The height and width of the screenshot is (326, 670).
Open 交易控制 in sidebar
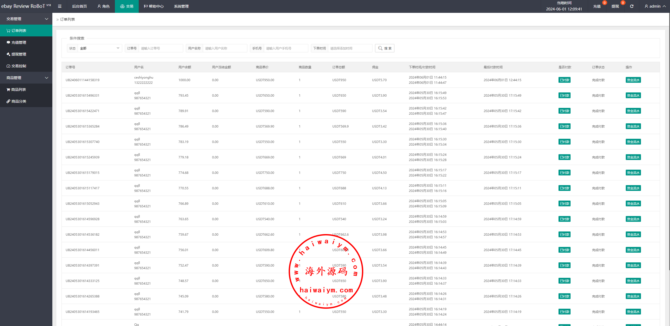pyautogui.click(x=19, y=66)
